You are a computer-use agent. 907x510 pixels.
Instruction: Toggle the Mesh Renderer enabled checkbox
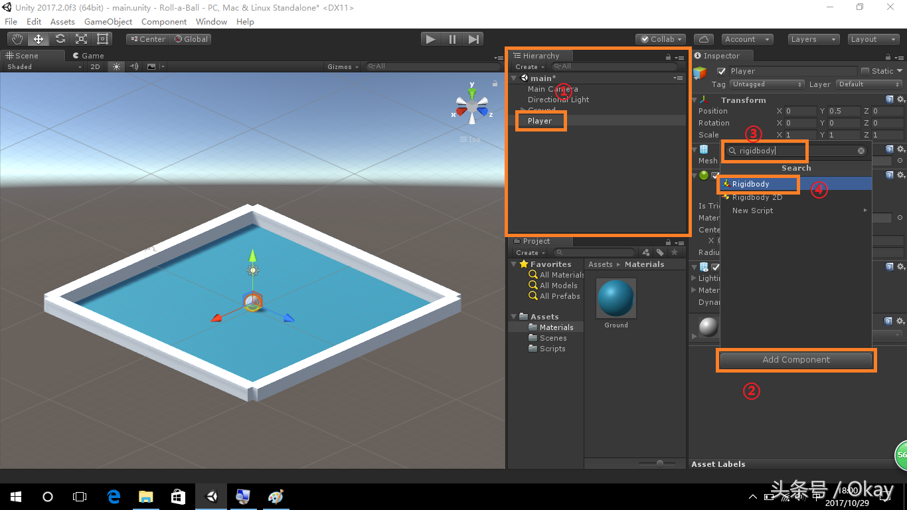pos(716,267)
